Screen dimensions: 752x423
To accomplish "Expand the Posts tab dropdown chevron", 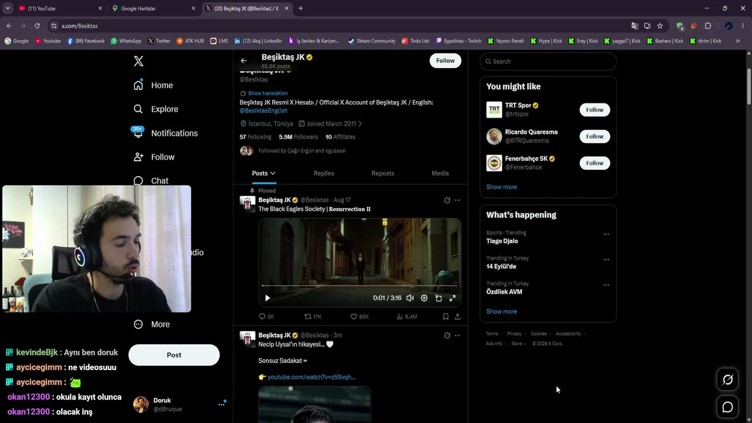I will (273, 173).
